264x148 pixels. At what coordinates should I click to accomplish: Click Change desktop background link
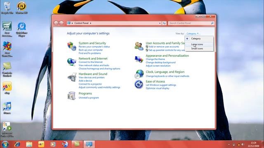point(160,62)
